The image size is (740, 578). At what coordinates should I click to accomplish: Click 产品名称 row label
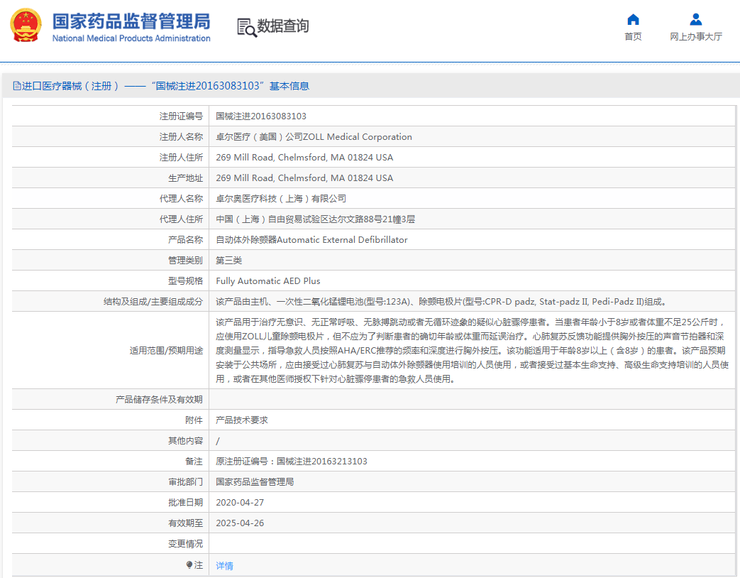pyautogui.click(x=185, y=240)
